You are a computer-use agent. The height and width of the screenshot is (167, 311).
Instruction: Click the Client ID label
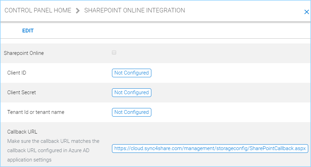(x=17, y=73)
